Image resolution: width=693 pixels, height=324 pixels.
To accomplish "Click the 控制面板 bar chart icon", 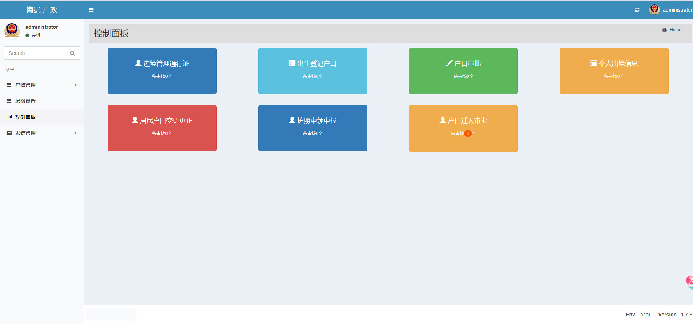I will click(x=9, y=117).
